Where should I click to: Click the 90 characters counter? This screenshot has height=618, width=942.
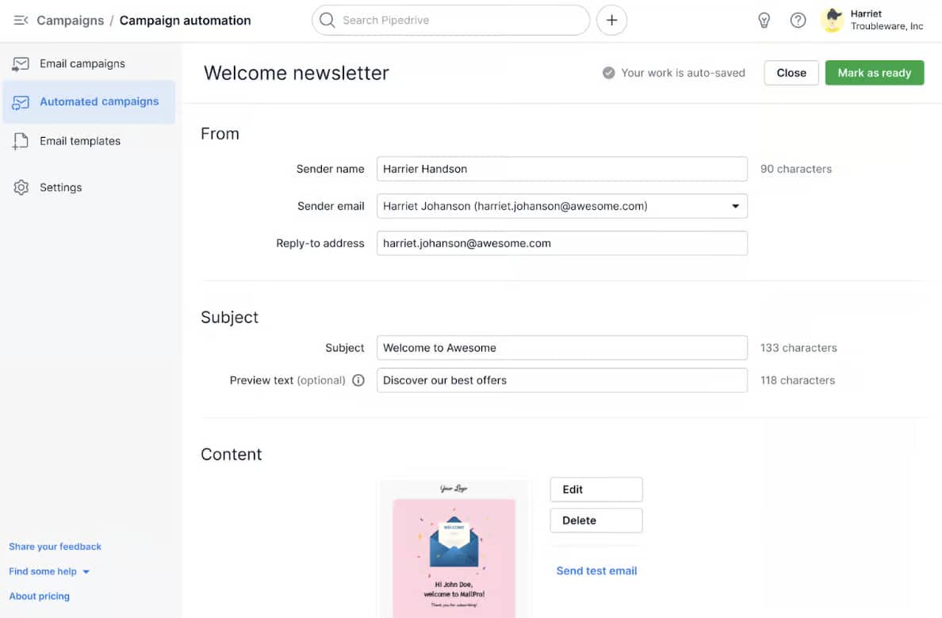[x=796, y=169]
